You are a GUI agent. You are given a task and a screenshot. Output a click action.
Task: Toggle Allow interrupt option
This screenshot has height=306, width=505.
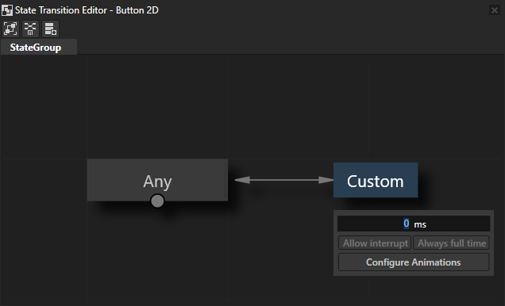point(375,243)
